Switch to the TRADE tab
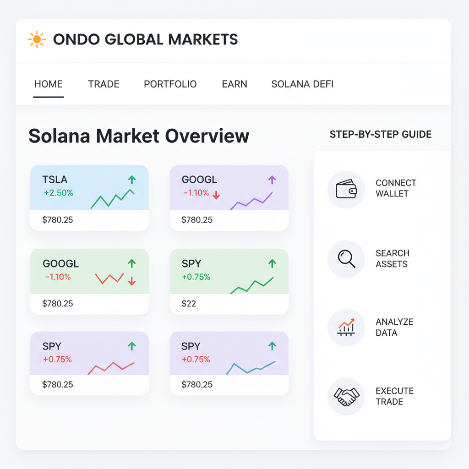469x469 pixels. (103, 84)
